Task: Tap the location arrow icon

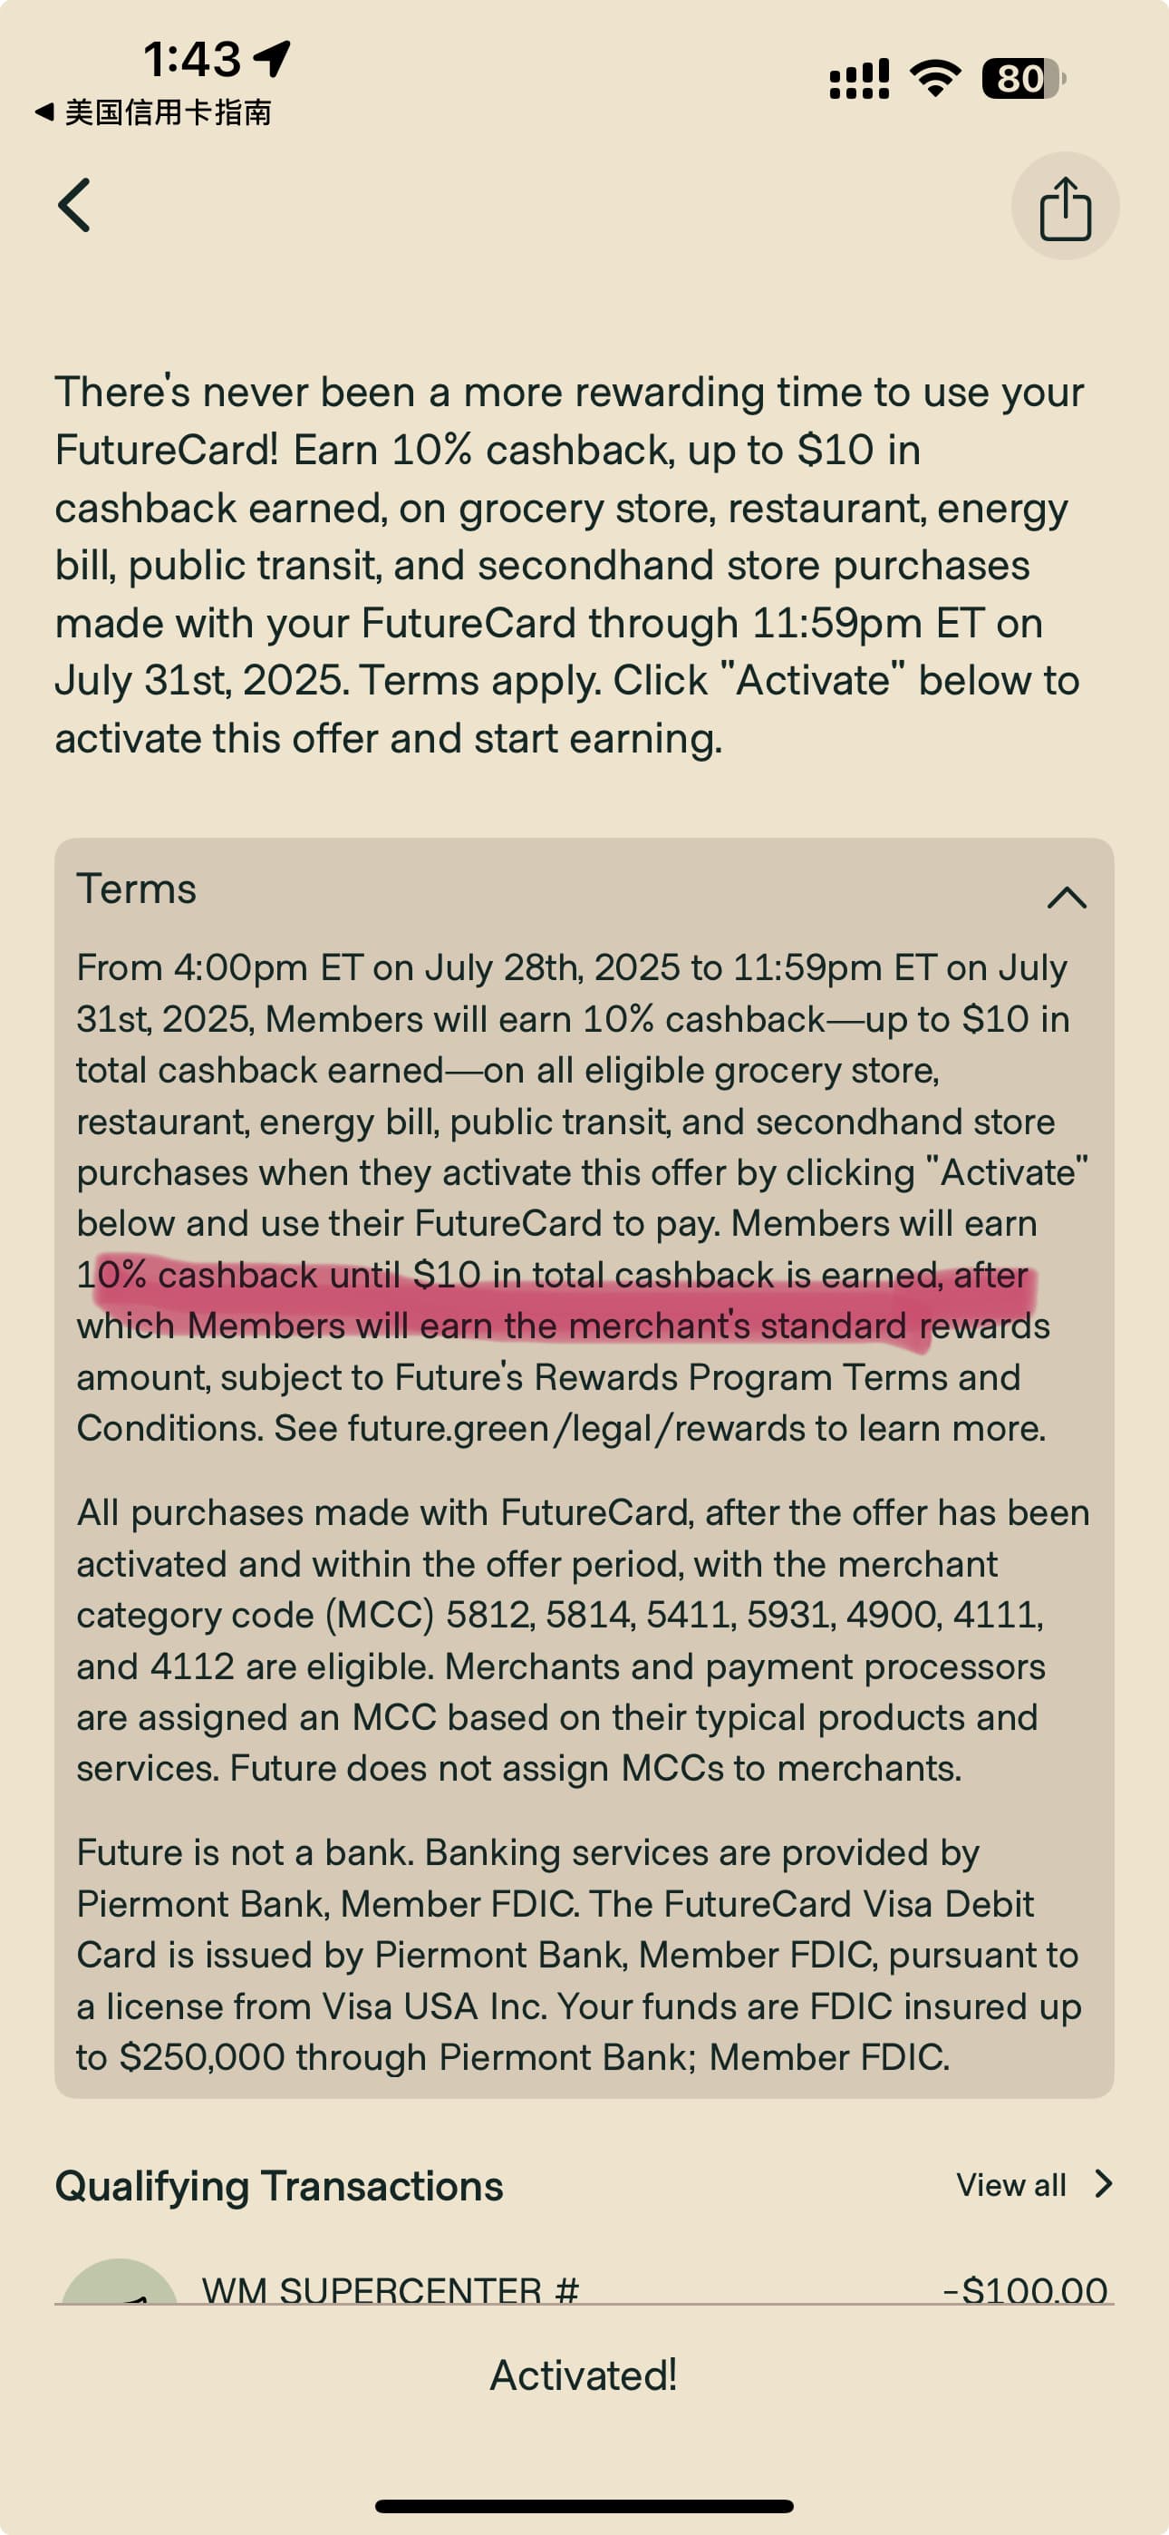Action: pyautogui.click(x=273, y=59)
